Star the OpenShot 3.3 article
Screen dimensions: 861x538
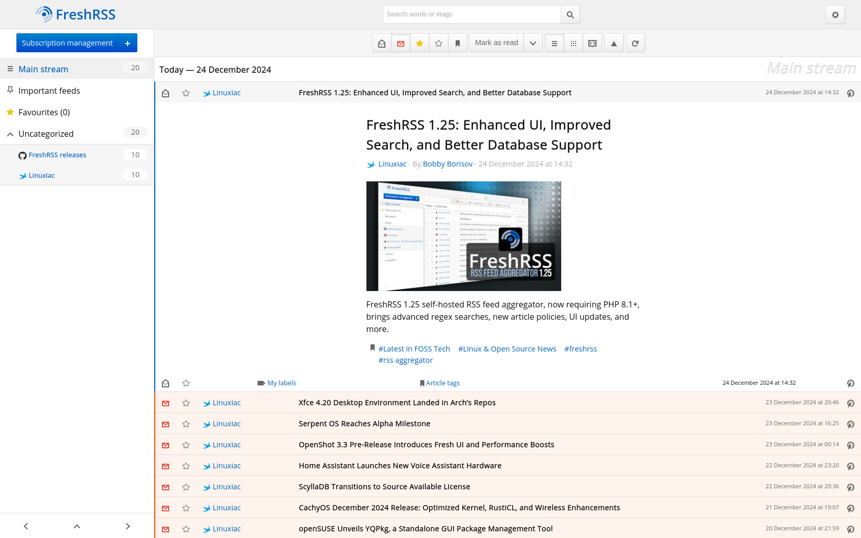[x=186, y=445]
